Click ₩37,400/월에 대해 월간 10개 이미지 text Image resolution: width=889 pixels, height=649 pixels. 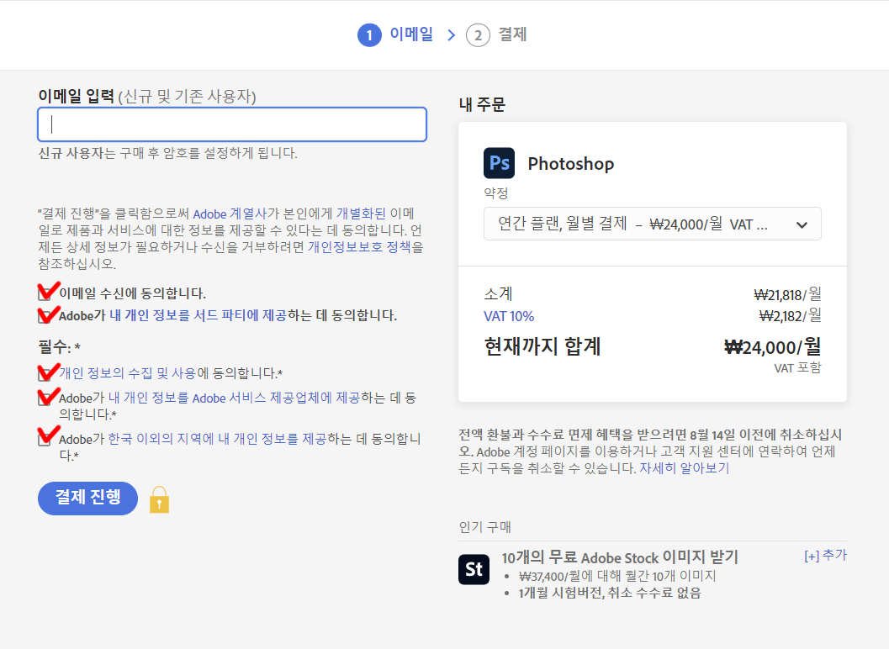(x=617, y=577)
